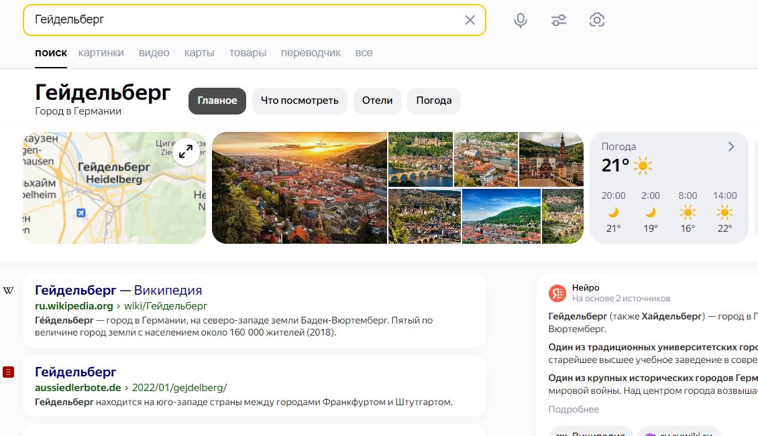Start voice search with microphone icon
The height and width of the screenshot is (436, 758).
click(520, 20)
